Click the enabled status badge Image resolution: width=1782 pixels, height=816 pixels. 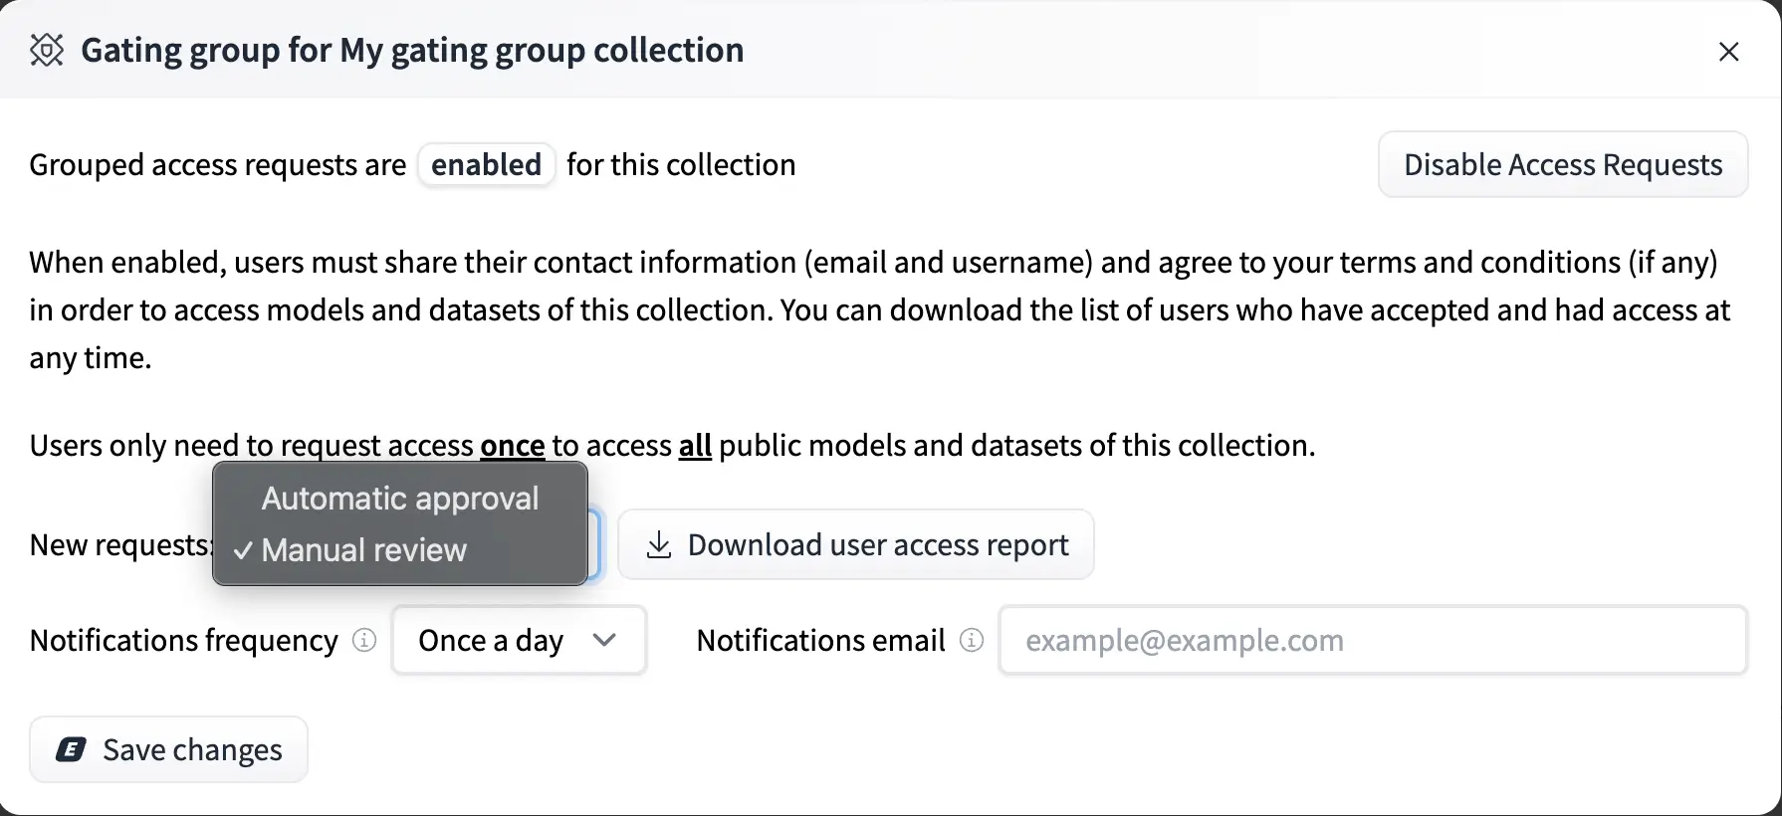[486, 164]
